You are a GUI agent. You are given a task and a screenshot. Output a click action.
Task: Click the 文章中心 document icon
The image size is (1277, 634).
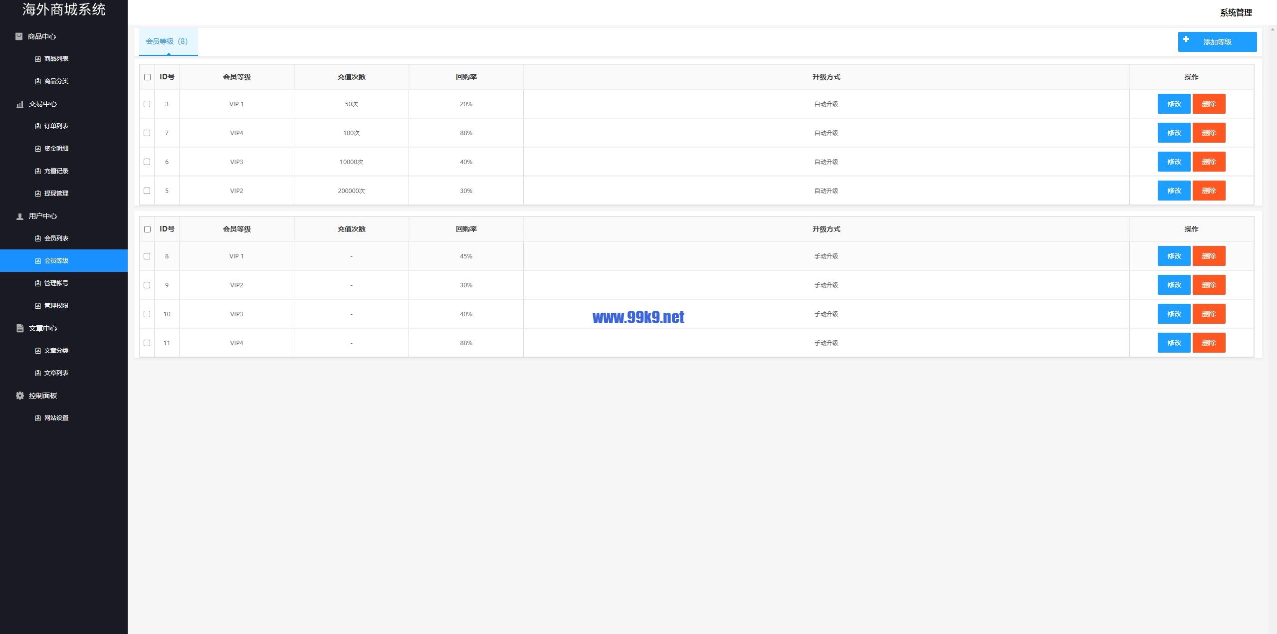[x=20, y=328]
